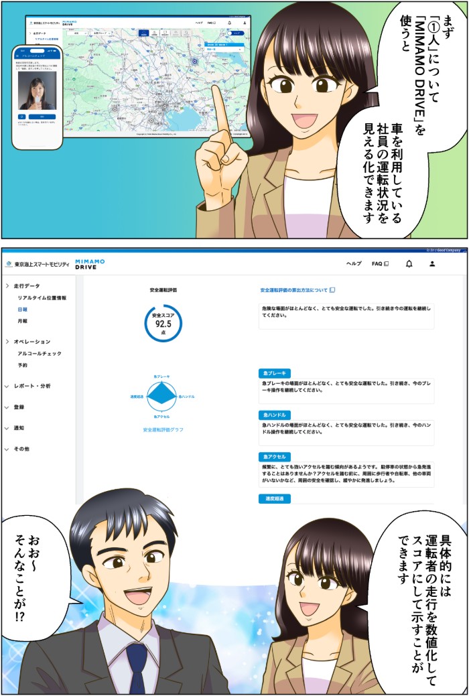Open the vehicle list dropdown overlaying the map
Screen dimensions: 469x696
pyautogui.click(x=224, y=49)
